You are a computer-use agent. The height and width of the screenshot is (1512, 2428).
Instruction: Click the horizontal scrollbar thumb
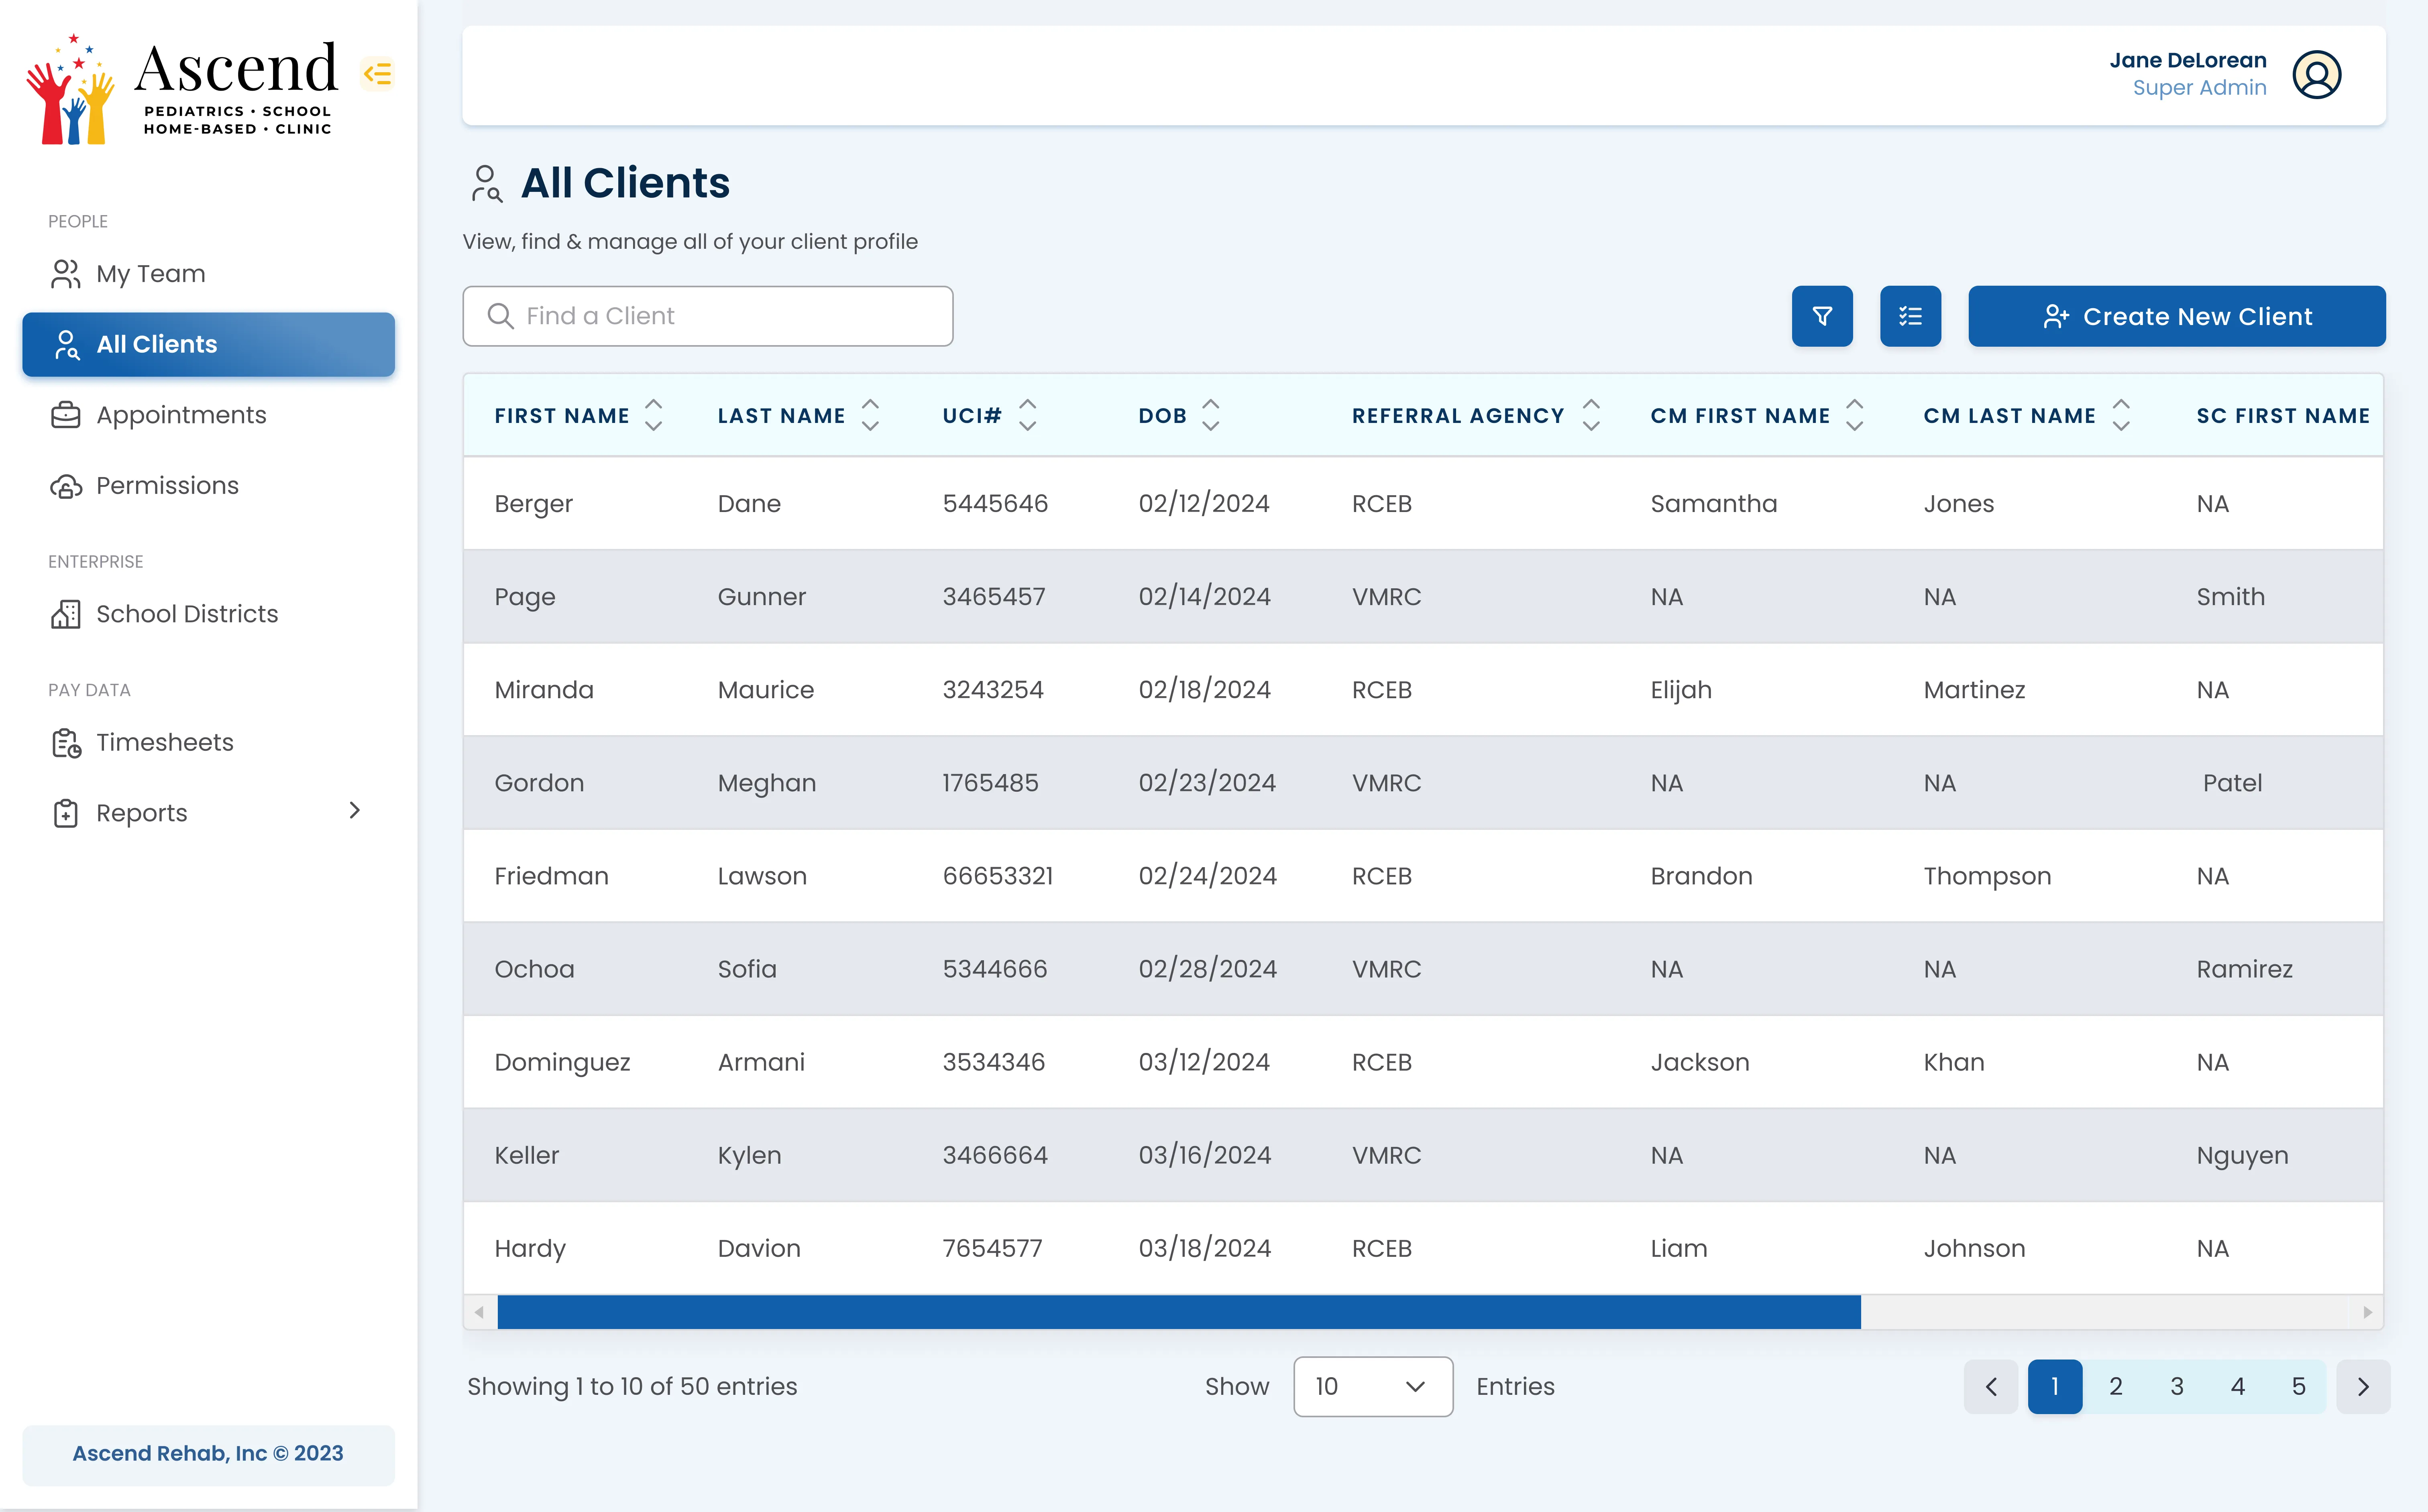[x=1179, y=1312]
